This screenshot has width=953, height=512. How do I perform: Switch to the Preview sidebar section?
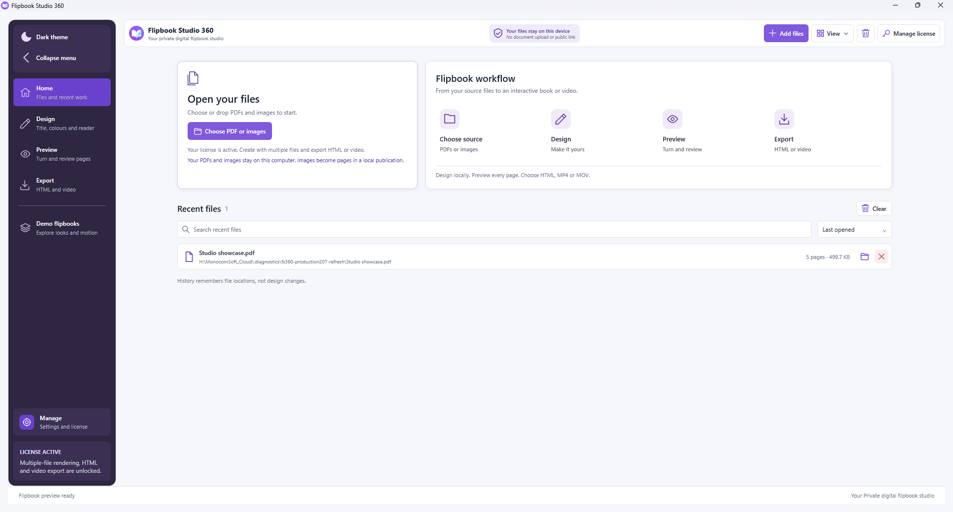point(62,154)
